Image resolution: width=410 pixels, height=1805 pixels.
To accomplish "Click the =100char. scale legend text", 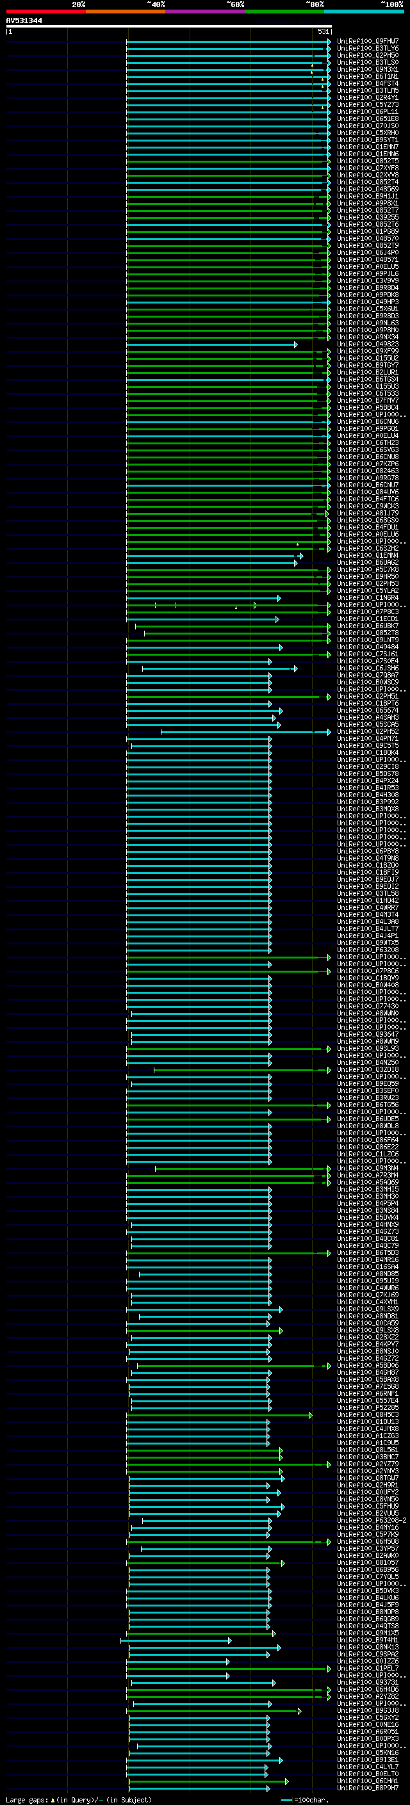I will tap(311, 1800).
